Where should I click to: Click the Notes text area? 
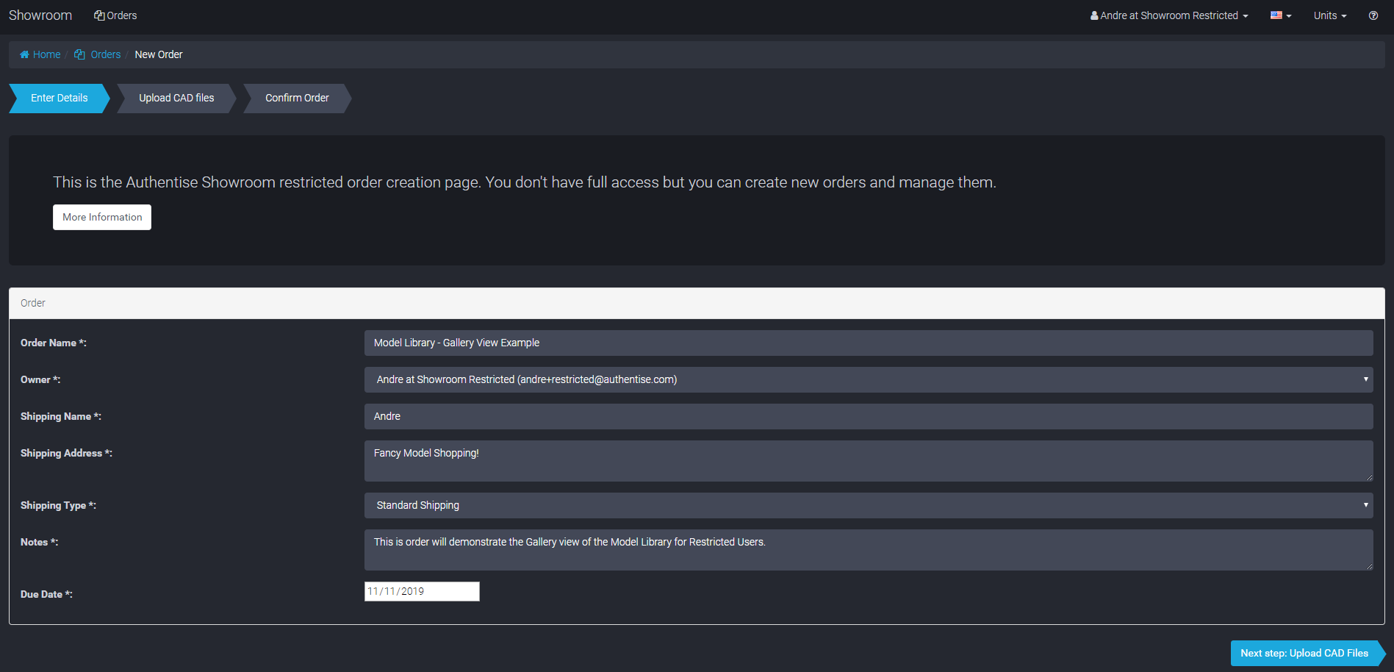[868, 550]
